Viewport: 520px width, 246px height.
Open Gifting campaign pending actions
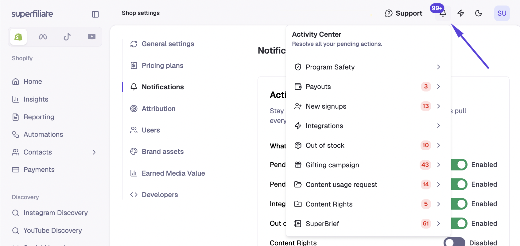point(368,165)
